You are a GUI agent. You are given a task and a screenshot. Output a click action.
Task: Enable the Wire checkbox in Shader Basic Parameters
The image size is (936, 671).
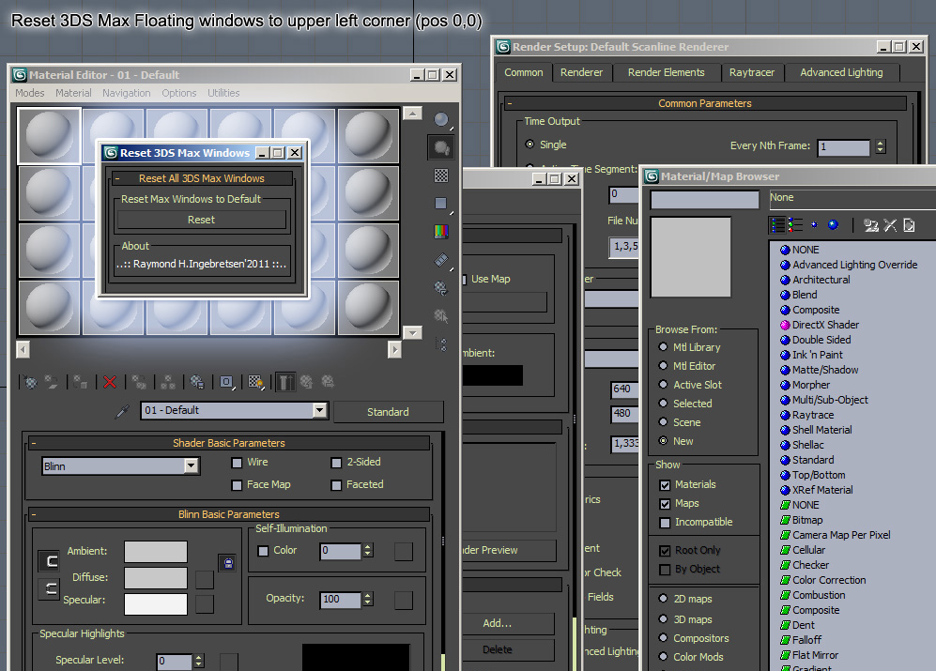[237, 463]
